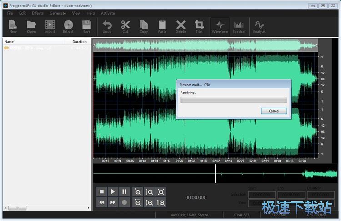Screen dimensions: 341x221
Task: Click the Paste clipboard icon
Action: point(162,26)
